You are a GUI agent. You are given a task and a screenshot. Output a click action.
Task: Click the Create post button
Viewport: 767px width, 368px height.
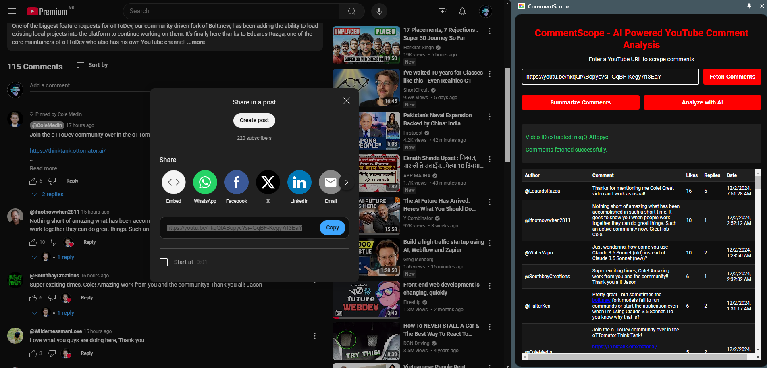[x=254, y=120]
